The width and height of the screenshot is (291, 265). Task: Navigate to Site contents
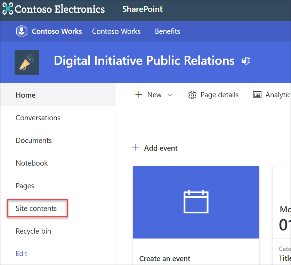pyautogui.click(x=36, y=208)
